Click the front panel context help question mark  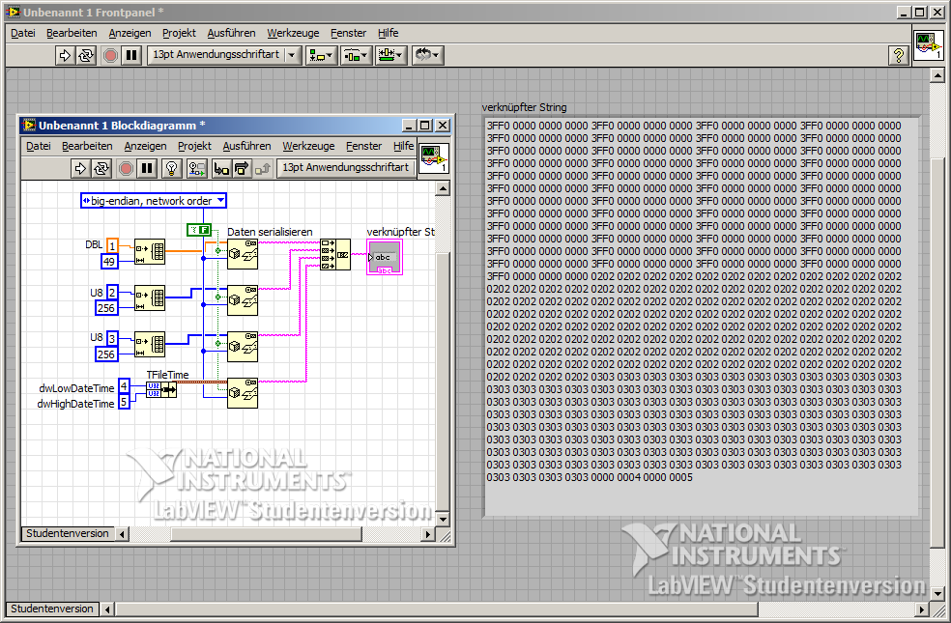tap(898, 55)
